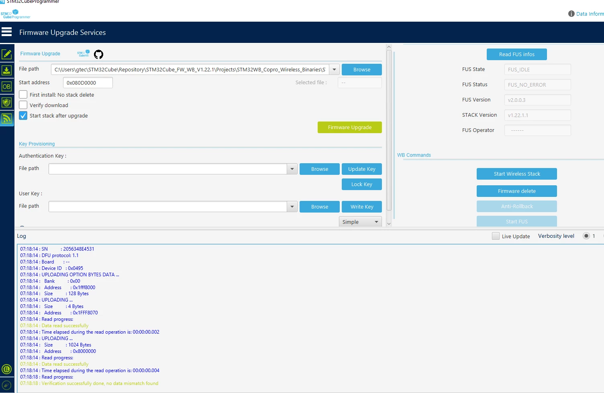Screen dimensions: 604x393
Task: Expand the firmware file path dropdown
Action: tap(334, 69)
